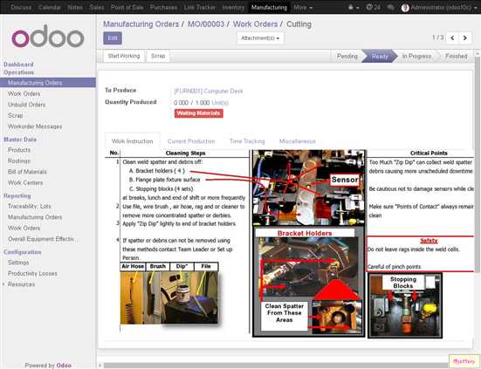This screenshot has width=481, height=369.
Task: Open the Point of Sale menu
Action: pyautogui.click(x=127, y=7)
